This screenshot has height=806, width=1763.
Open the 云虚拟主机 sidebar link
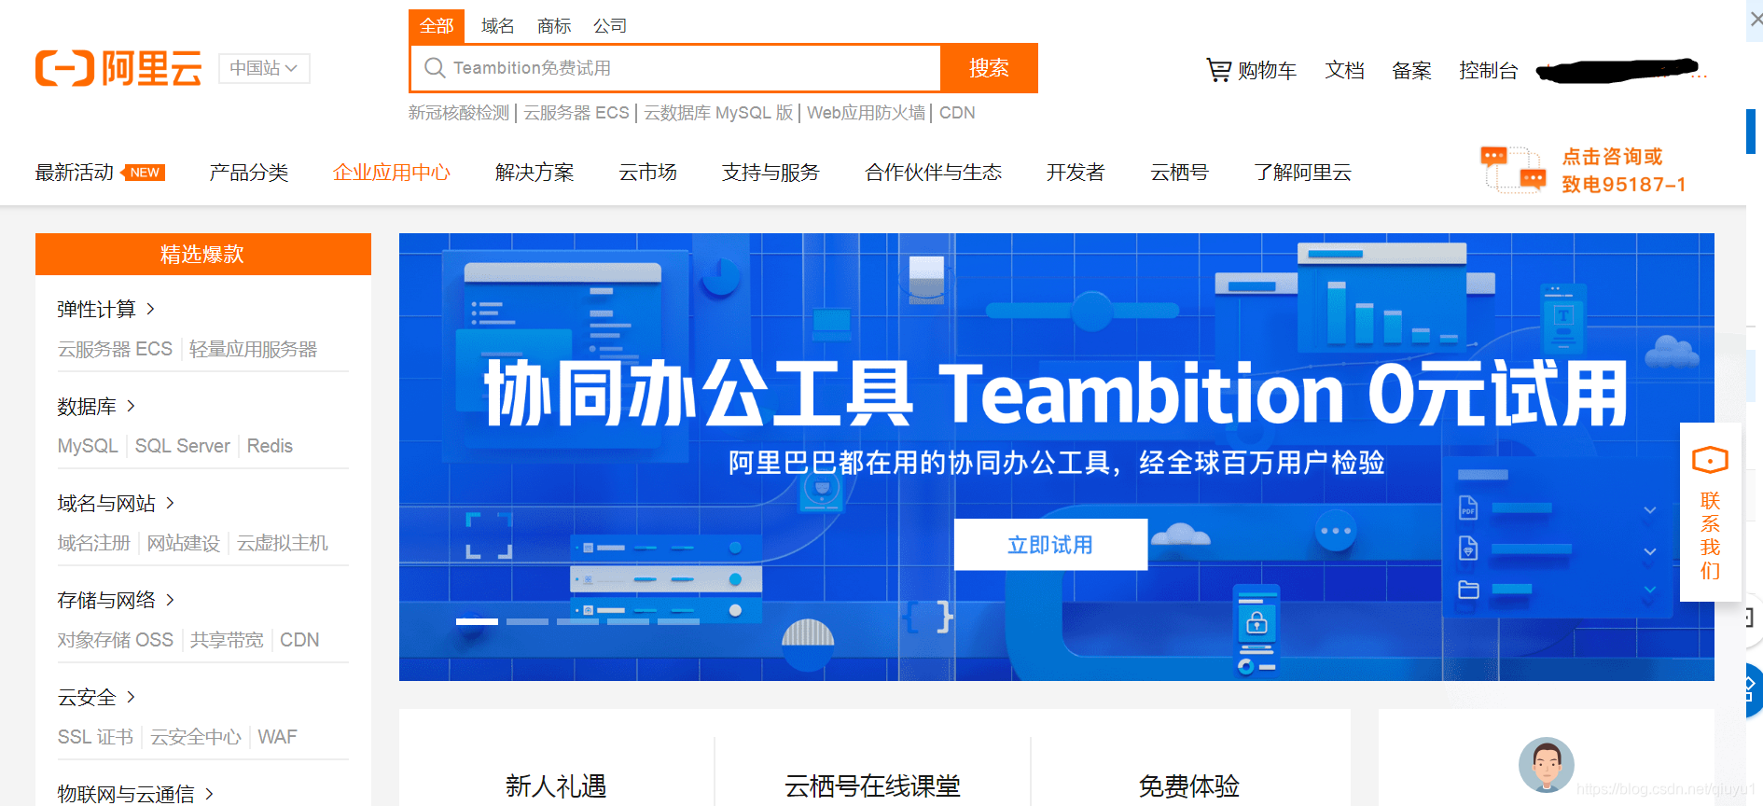[283, 543]
